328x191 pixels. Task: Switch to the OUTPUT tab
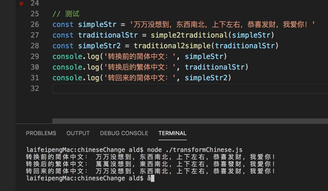click(x=78, y=133)
